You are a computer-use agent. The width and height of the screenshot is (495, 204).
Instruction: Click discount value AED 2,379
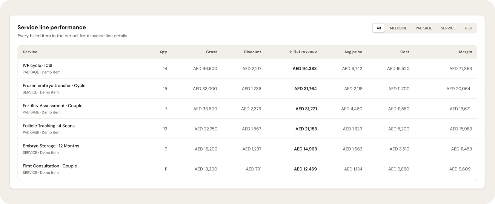(x=251, y=109)
